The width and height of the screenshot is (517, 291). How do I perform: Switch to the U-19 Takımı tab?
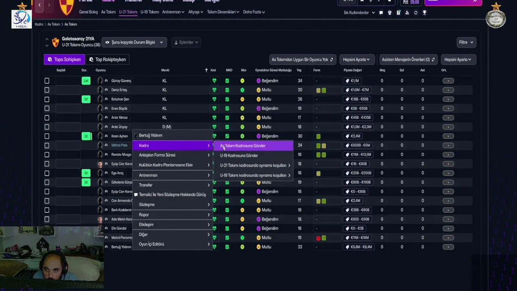tap(149, 12)
